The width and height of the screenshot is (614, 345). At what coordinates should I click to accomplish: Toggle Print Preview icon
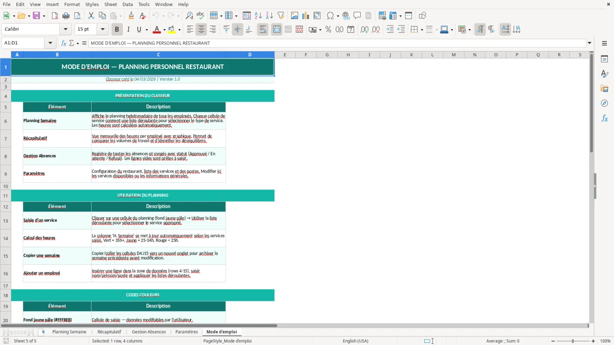pyautogui.click(x=77, y=16)
